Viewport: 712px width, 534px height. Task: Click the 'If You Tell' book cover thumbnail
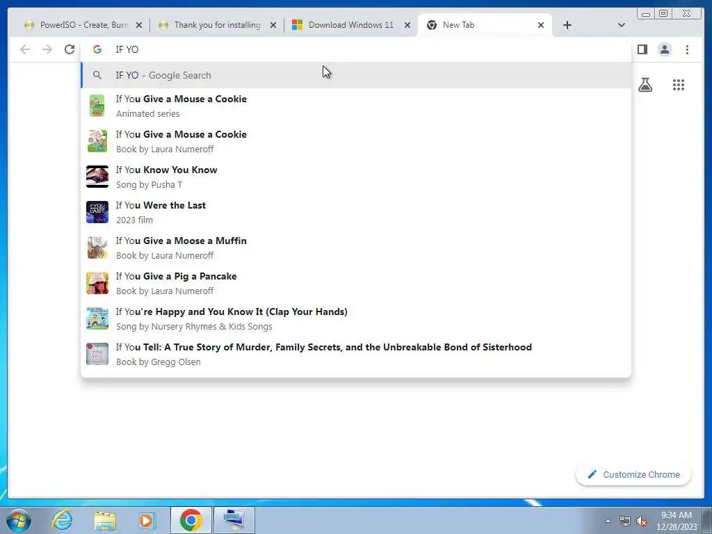[97, 354]
